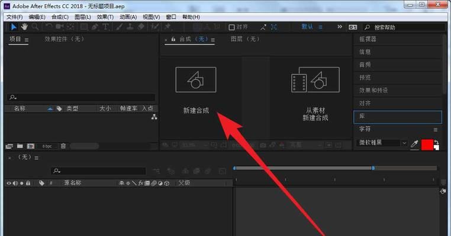Viewport: 451px width, 236px height.
Task: Switch to the 效果控件 (无) tab
Action: tap(65, 39)
